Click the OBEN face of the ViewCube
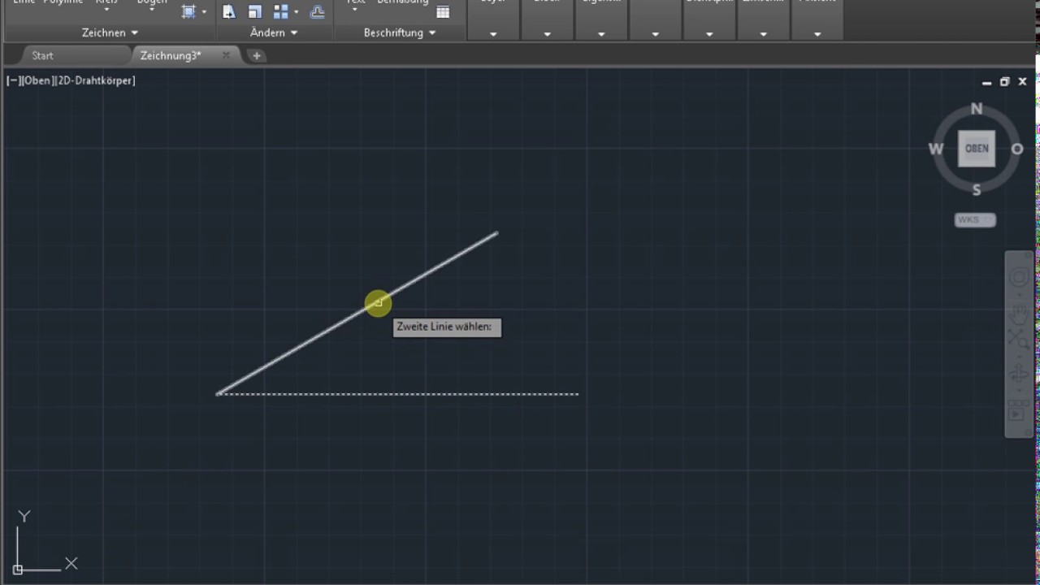Image resolution: width=1040 pixels, height=585 pixels. (977, 149)
